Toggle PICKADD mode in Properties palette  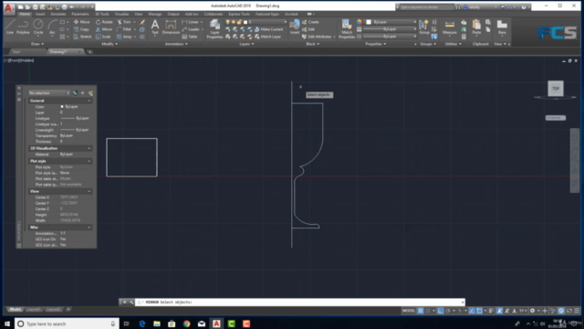(75, 93)
